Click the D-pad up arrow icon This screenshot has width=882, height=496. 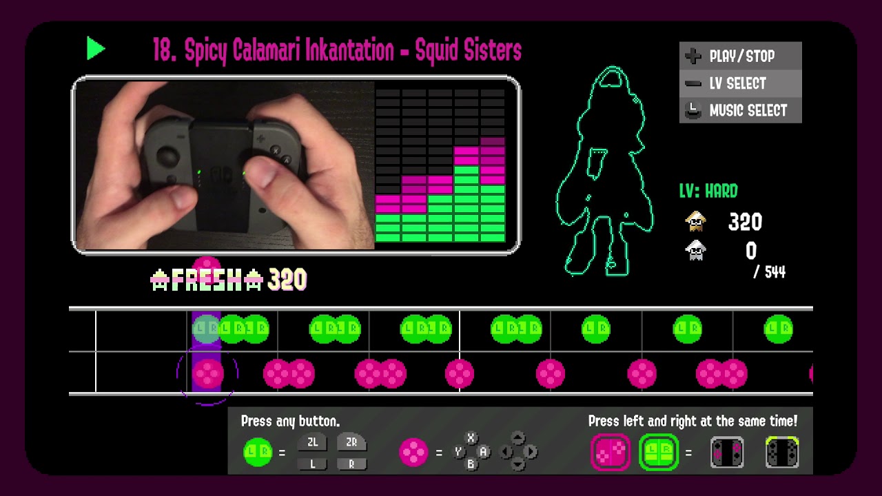coord(518,438)
